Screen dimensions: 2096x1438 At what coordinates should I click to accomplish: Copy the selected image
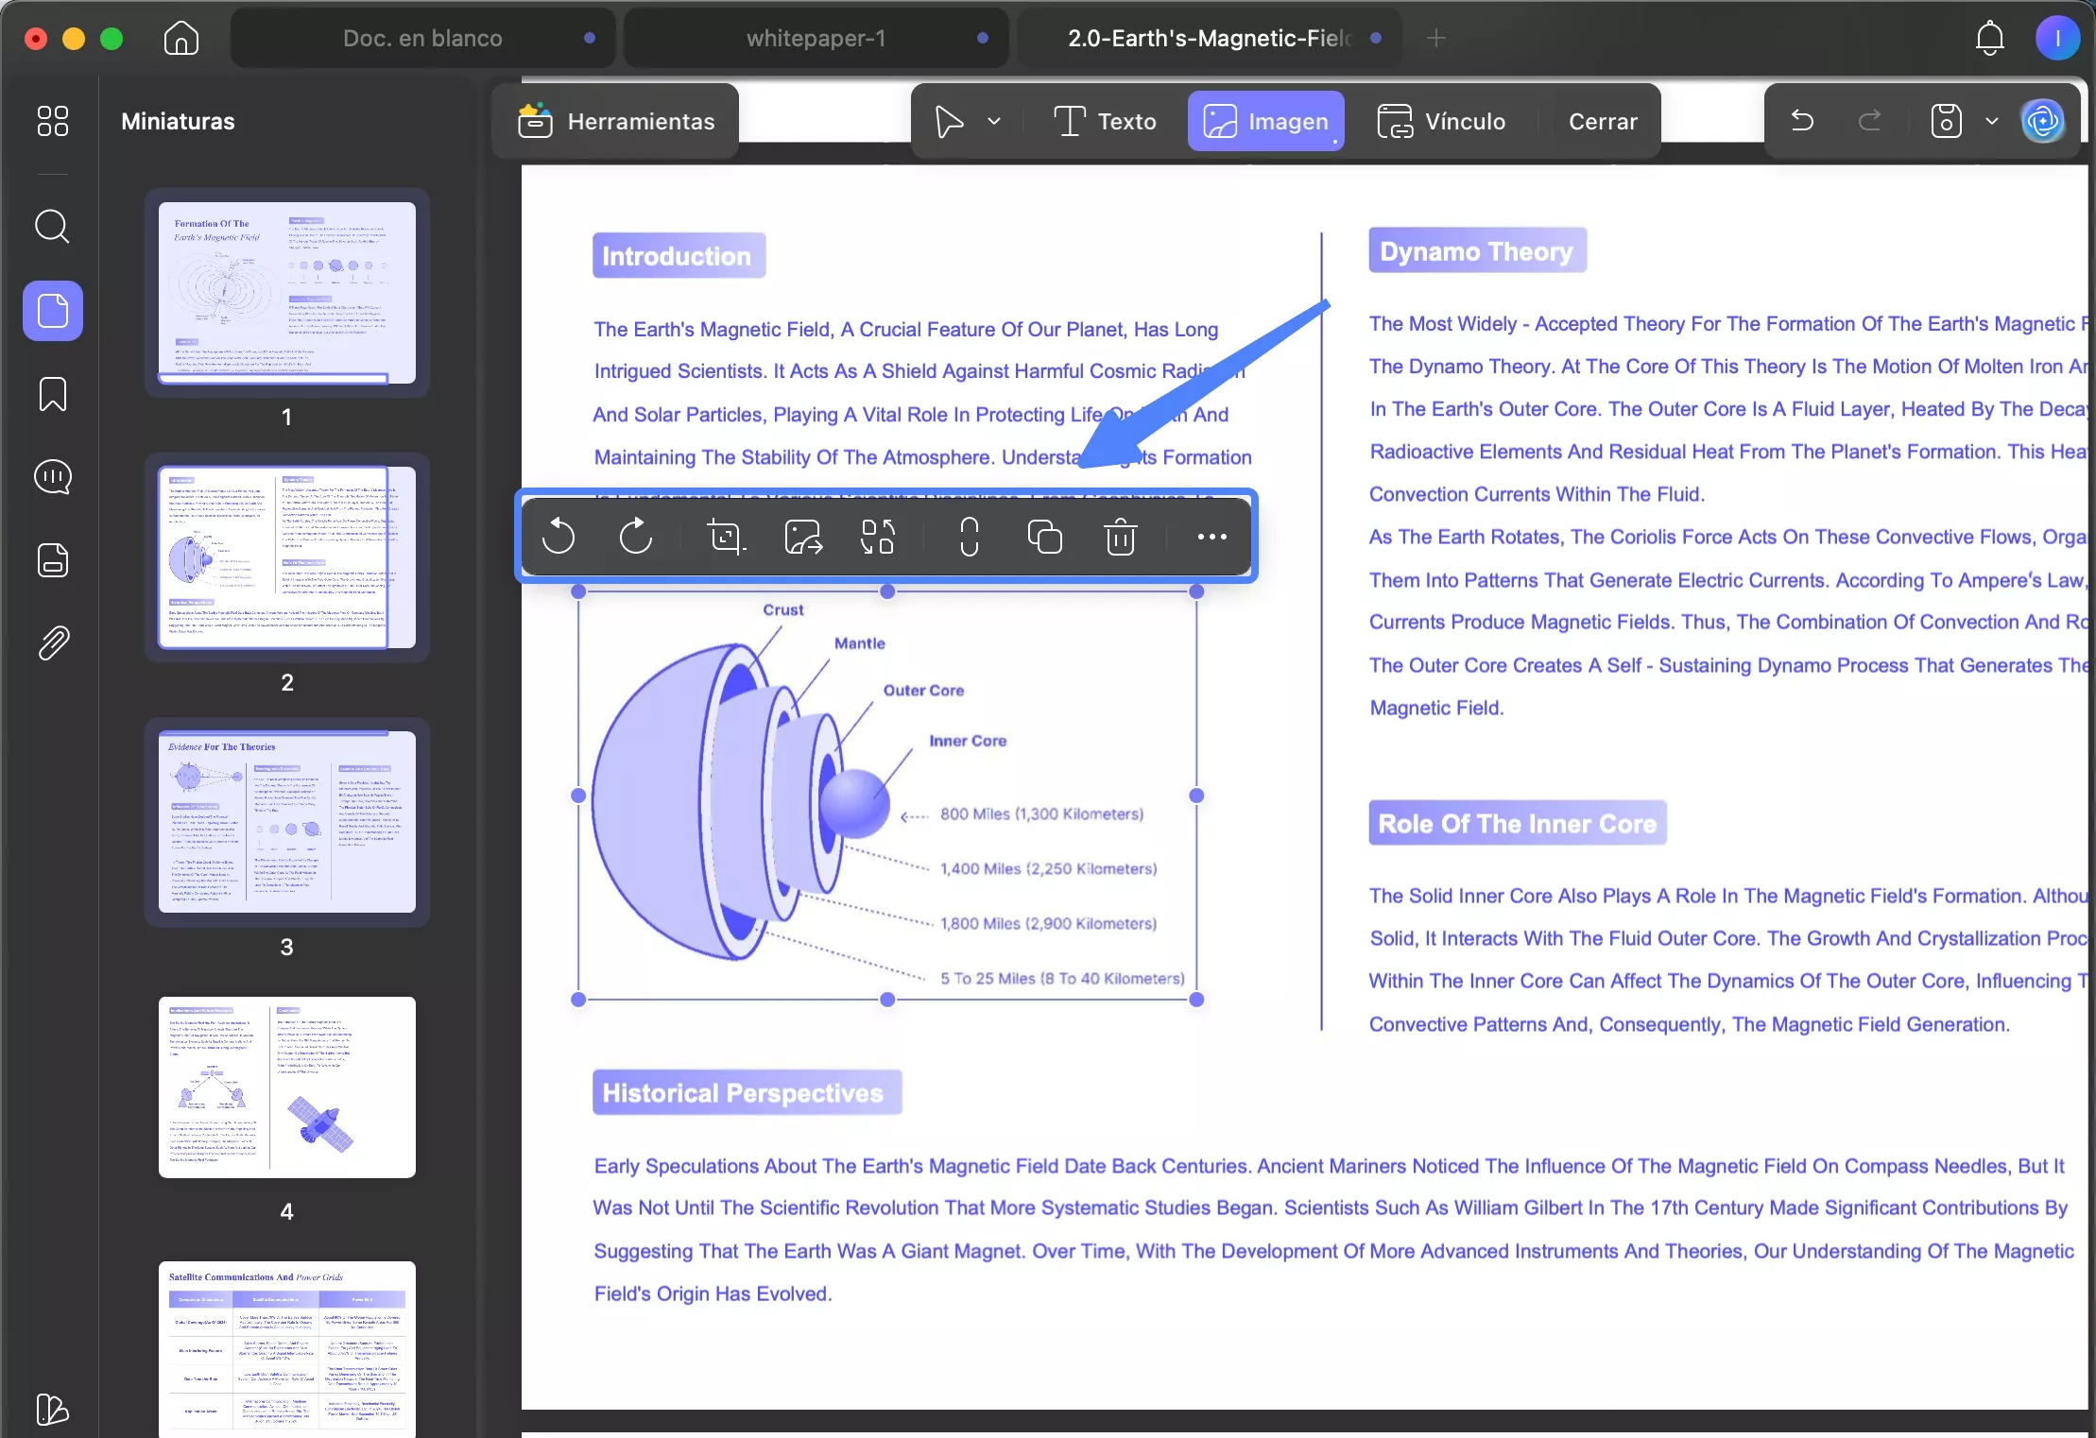click(1044, 537)
